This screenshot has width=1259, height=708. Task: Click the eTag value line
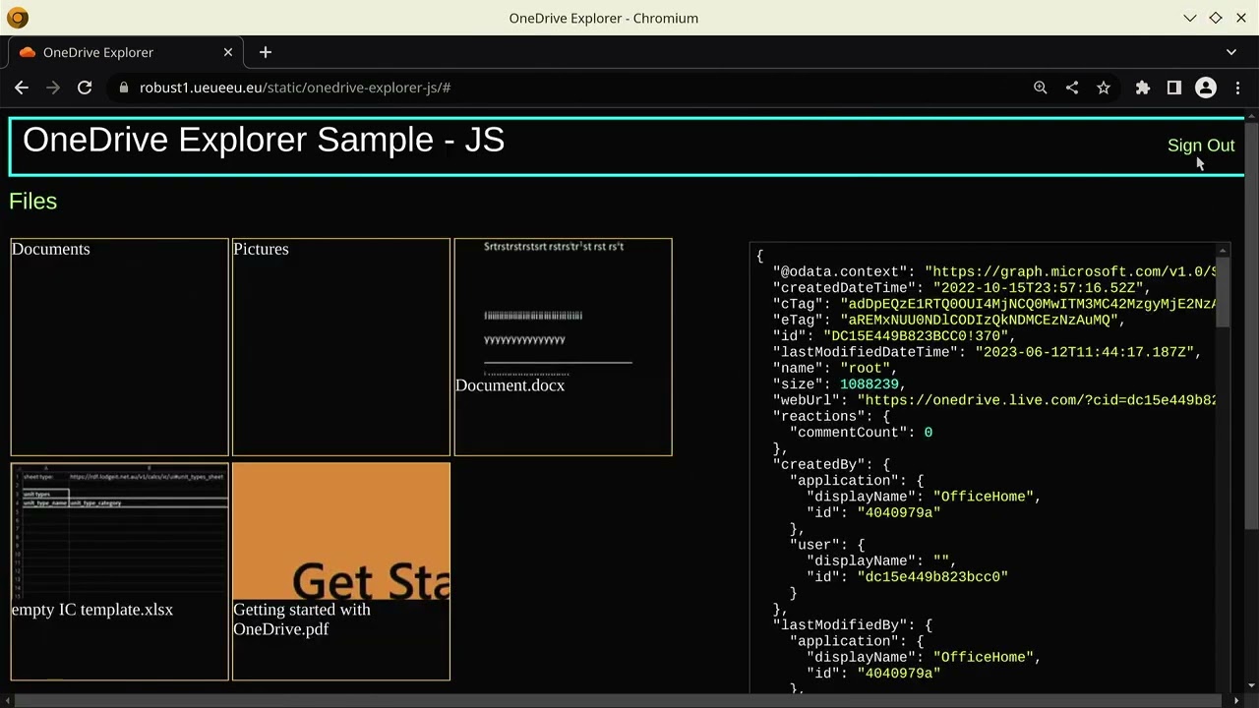[949, 321]
